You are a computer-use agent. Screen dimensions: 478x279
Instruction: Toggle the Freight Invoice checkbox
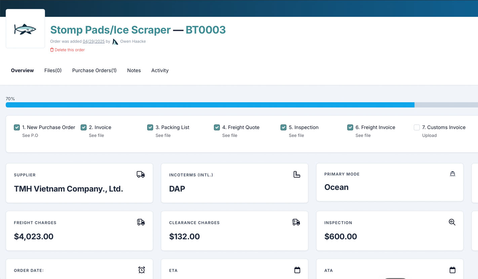(x=350, y=127)
